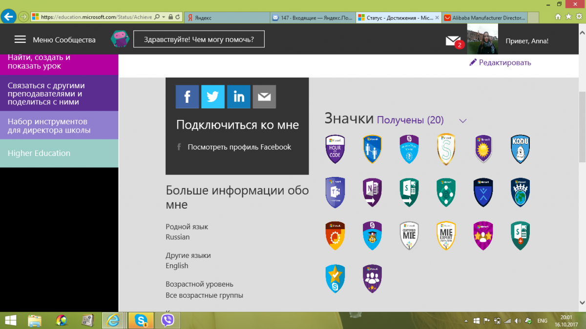Click the page vertical scrollbar
Viewport: 586px width, 329px height.
pos(582,127)
